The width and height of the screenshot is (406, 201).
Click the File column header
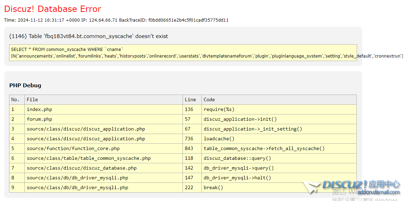click(32, 100)
